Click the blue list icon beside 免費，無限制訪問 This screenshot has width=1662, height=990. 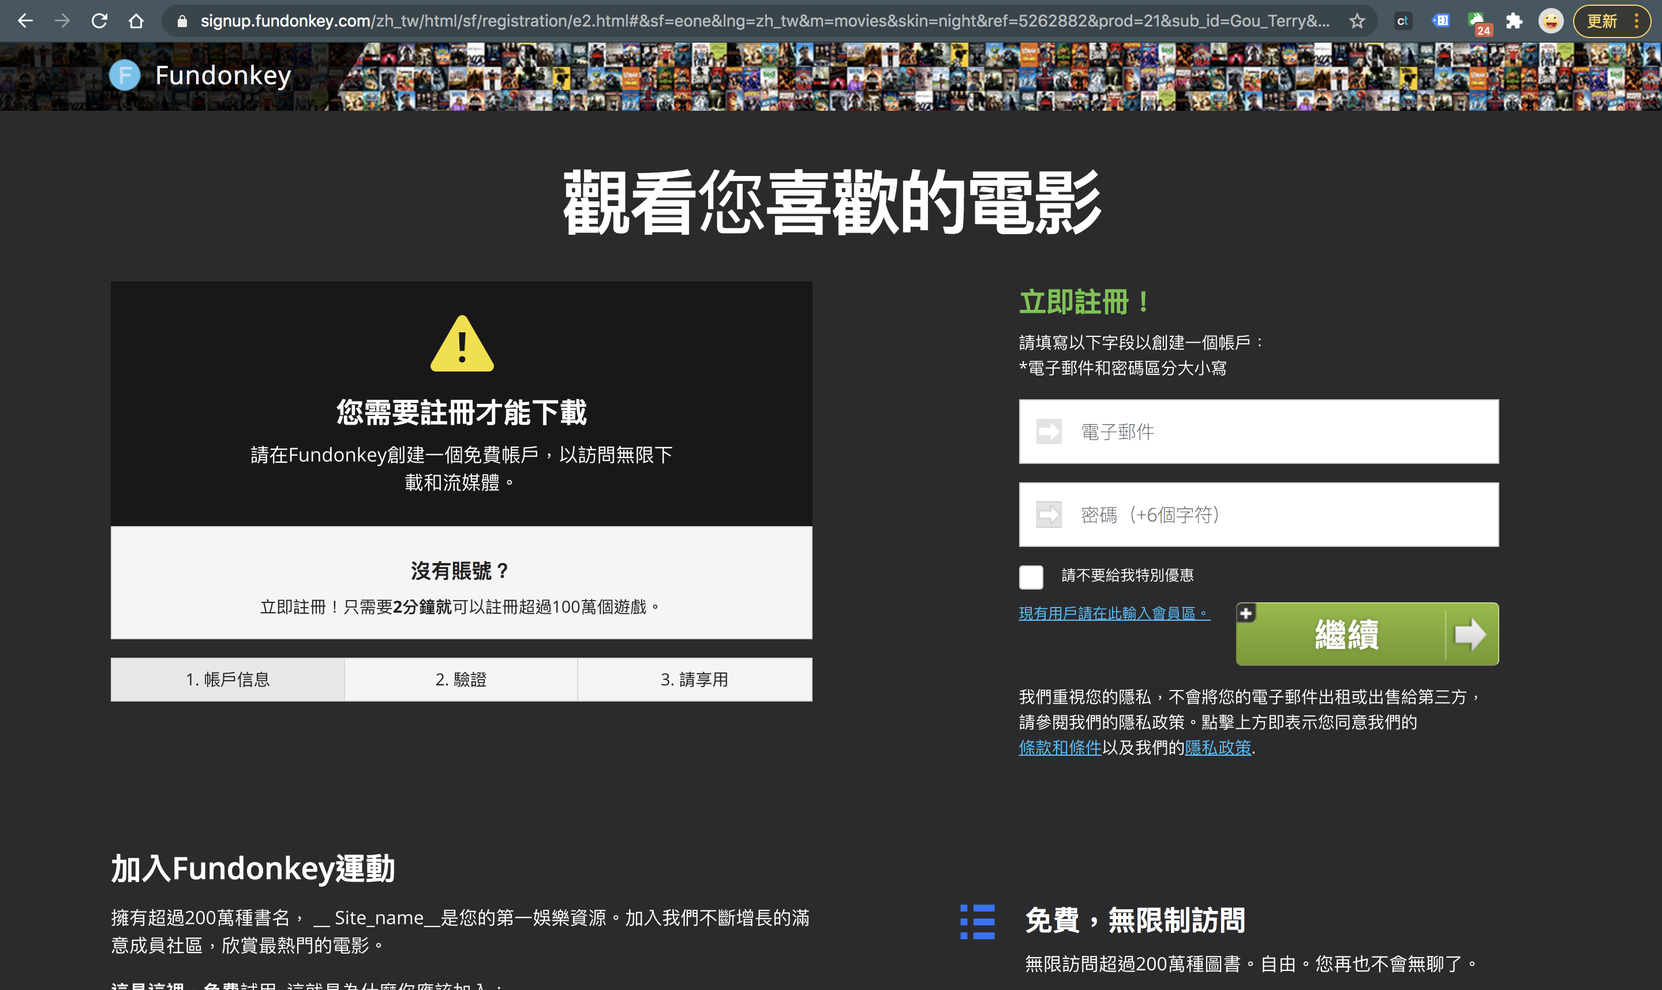pyautogui.click(x=977, y=921)
